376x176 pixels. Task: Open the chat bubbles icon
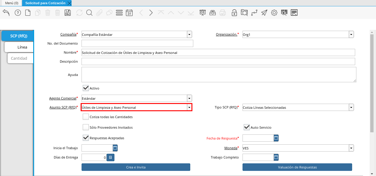109,13
